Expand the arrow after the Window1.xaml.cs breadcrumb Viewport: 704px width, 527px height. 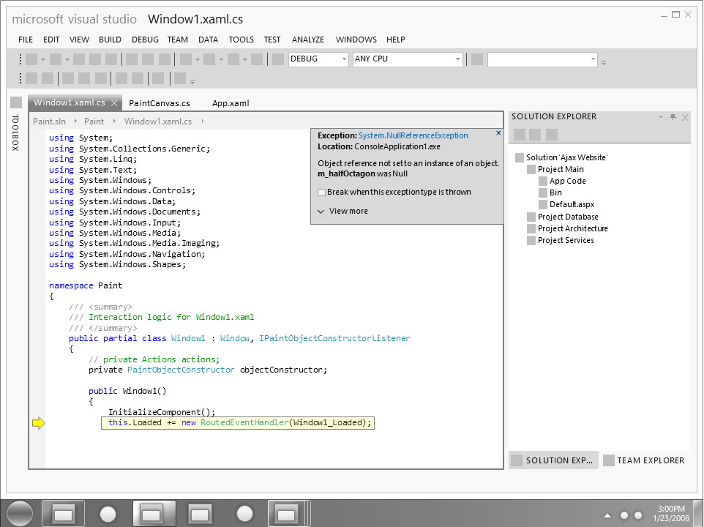pyautogui.click(x=203, y=122)
